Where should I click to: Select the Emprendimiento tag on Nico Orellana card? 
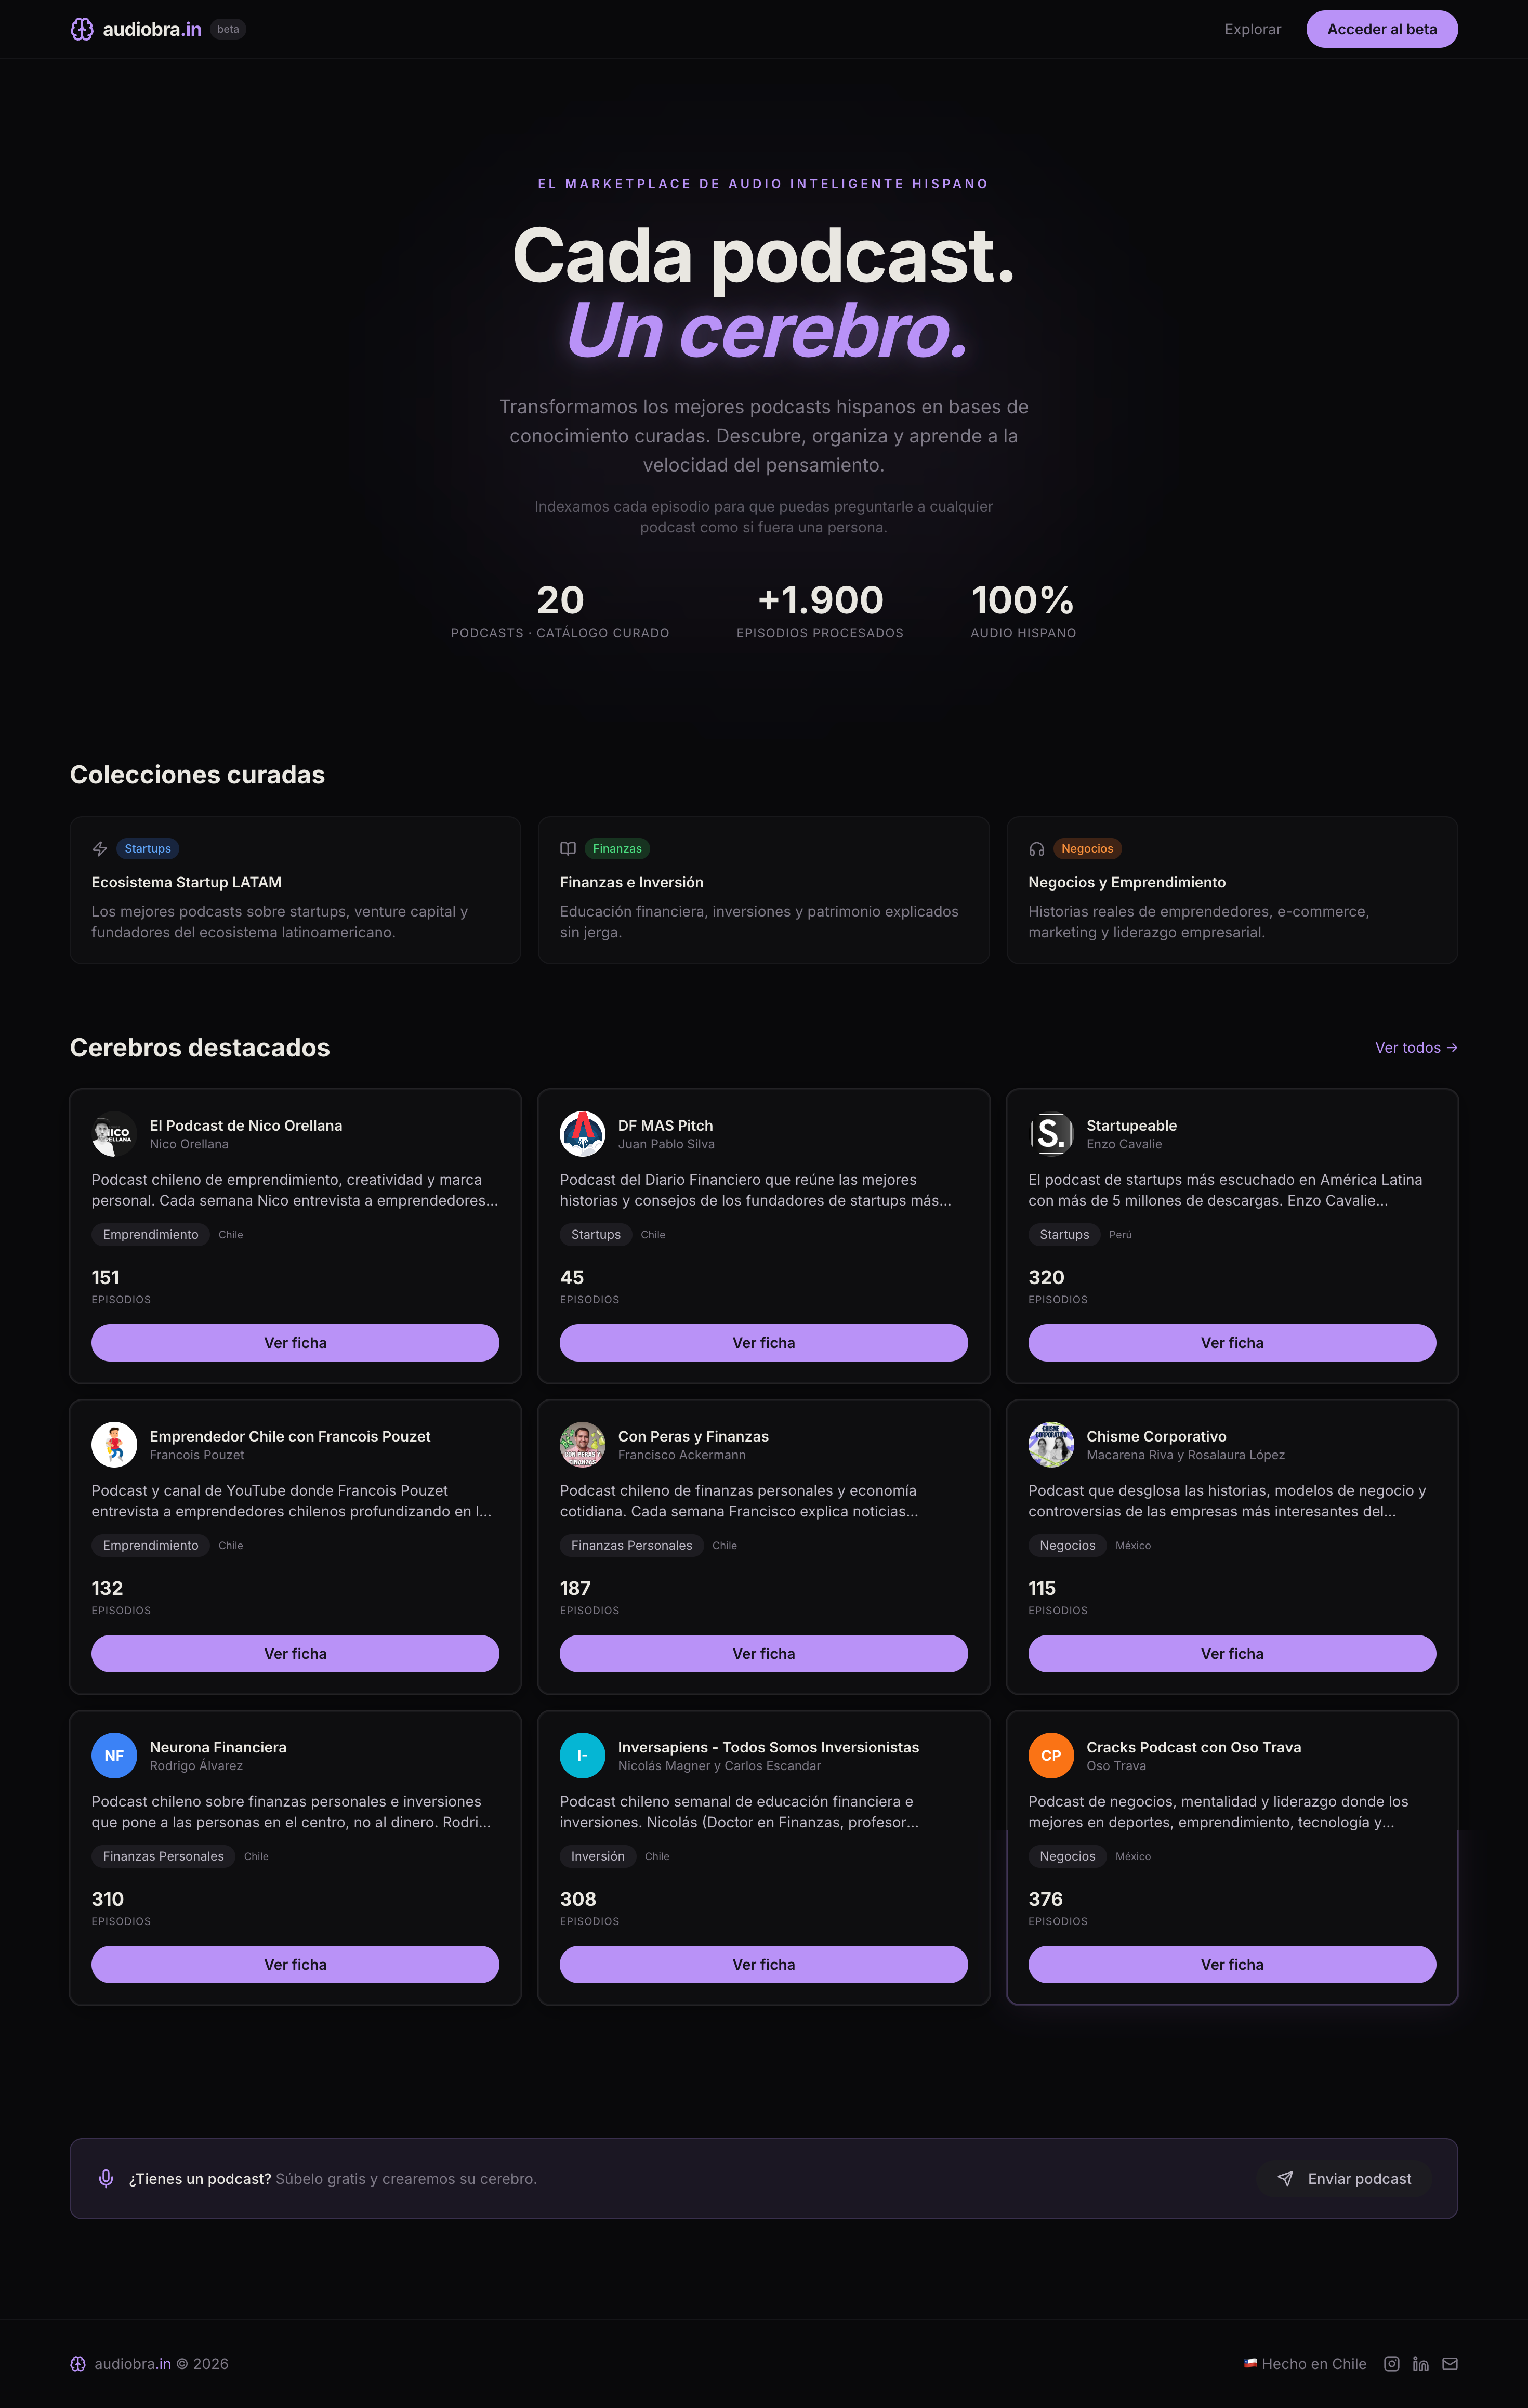point(150,1234)
